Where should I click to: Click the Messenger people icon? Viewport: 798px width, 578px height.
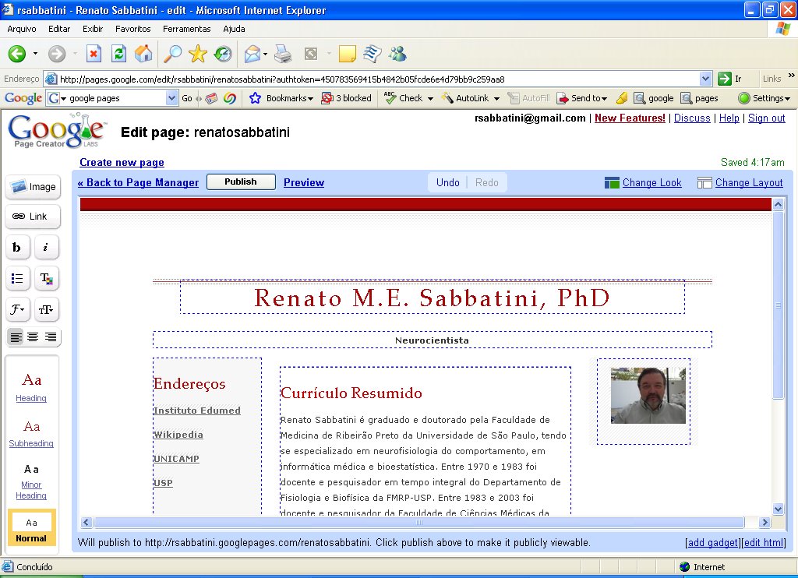coord(398,54)
